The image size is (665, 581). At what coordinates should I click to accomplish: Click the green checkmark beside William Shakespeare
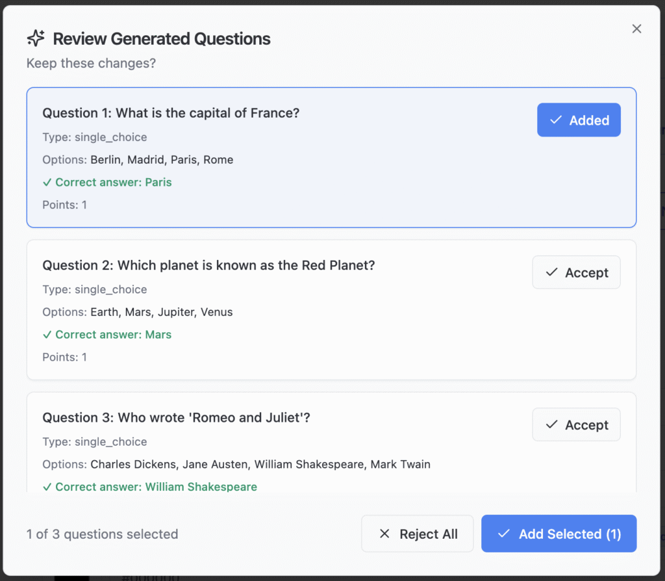[x=47, y=487]
